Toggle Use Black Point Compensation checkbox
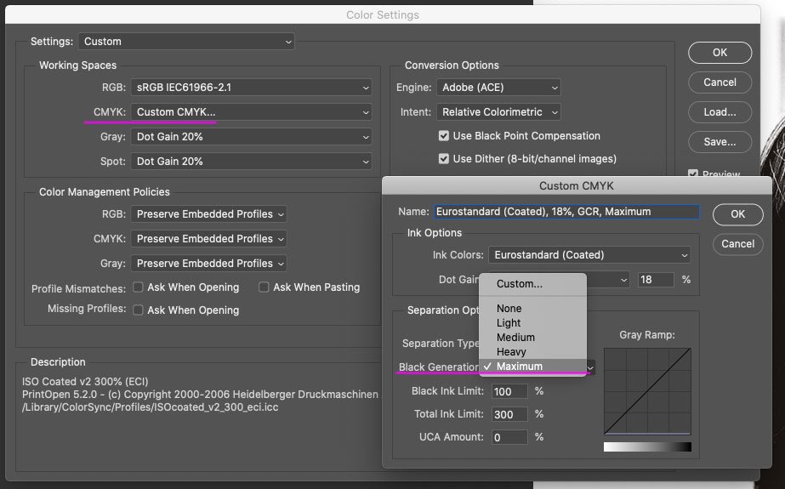 [444, 136]
